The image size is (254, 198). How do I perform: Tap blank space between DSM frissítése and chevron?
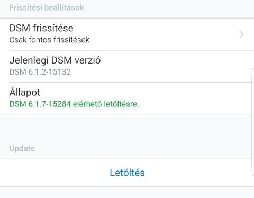point(155,34)
